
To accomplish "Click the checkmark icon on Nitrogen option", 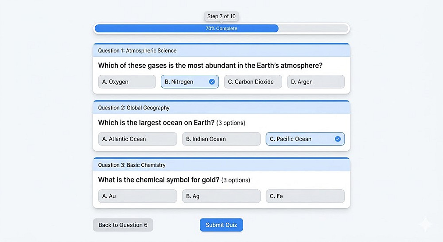I will pyautogui.click(x=212, y=82).
